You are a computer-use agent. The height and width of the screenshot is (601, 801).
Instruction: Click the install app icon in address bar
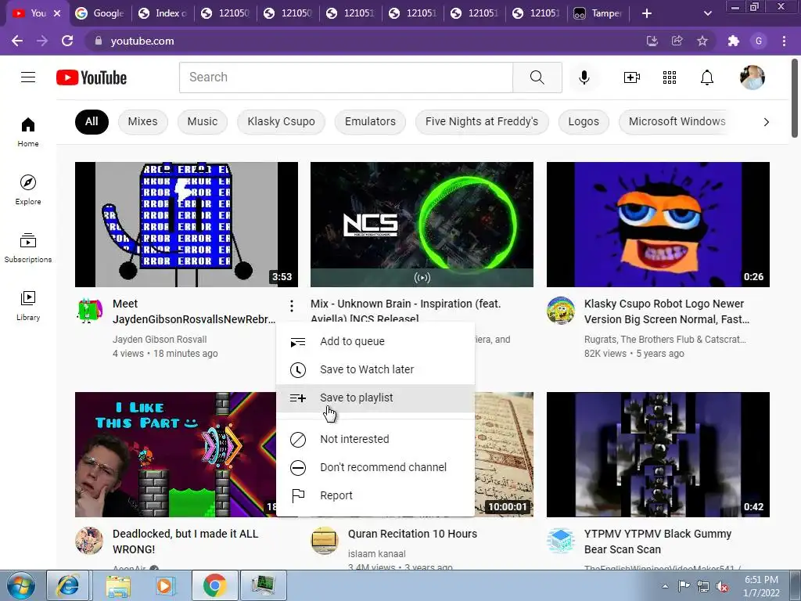pos(652,41)
